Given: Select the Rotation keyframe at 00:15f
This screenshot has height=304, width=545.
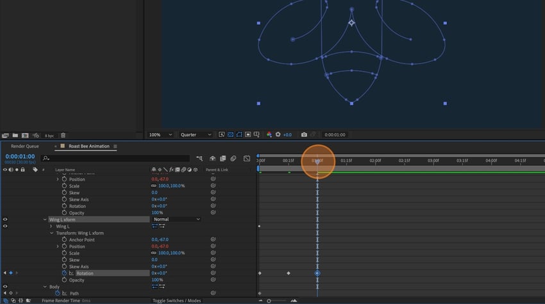Looking at the screenshot, I should point(289,273).
